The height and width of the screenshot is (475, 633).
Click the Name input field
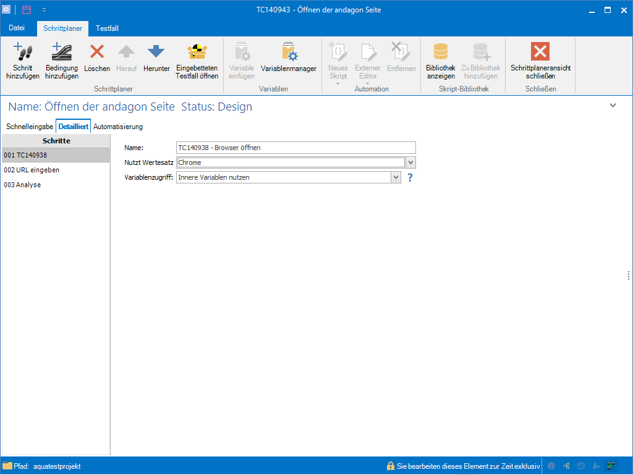[x=295, y=148]
